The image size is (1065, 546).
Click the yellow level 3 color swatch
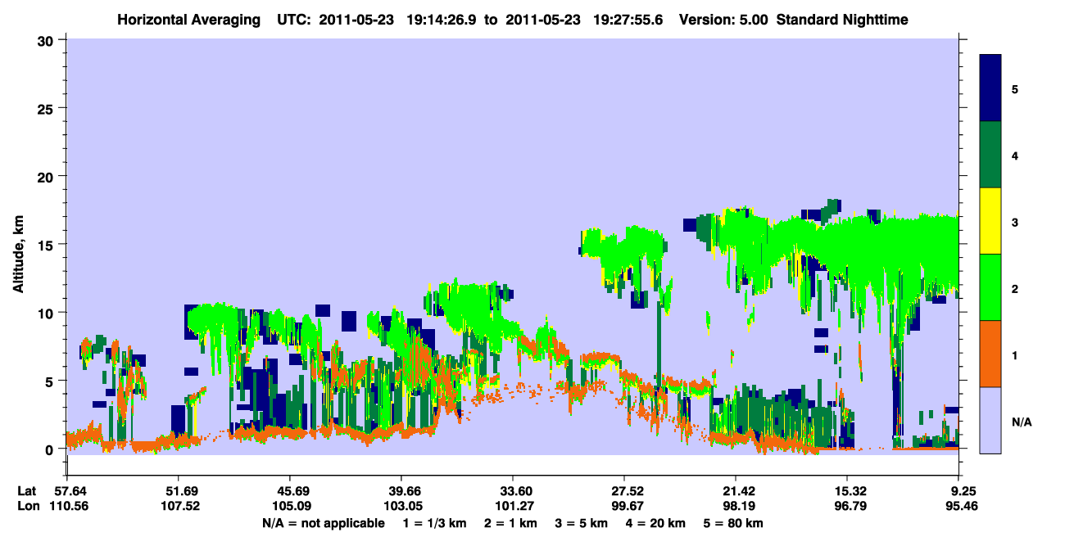pos(990,221)
